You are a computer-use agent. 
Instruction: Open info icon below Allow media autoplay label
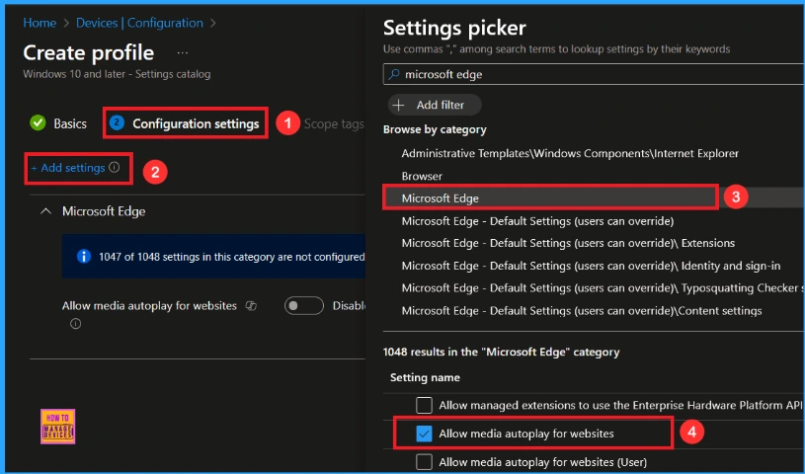(x=75, y=324)
